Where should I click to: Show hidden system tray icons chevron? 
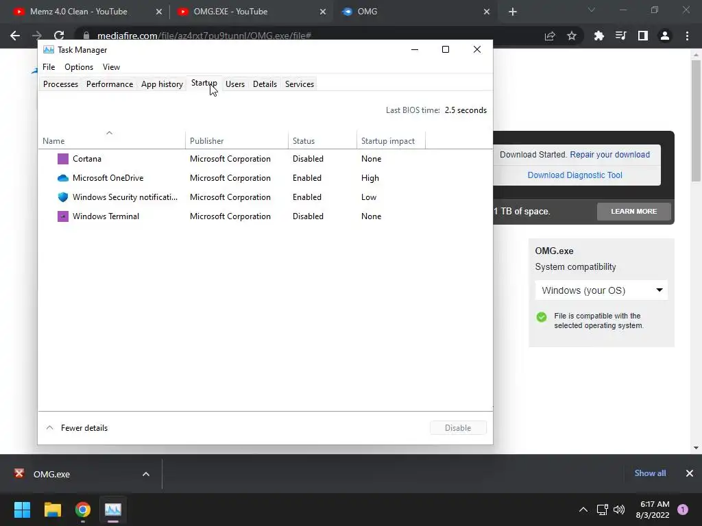[583, 510]
